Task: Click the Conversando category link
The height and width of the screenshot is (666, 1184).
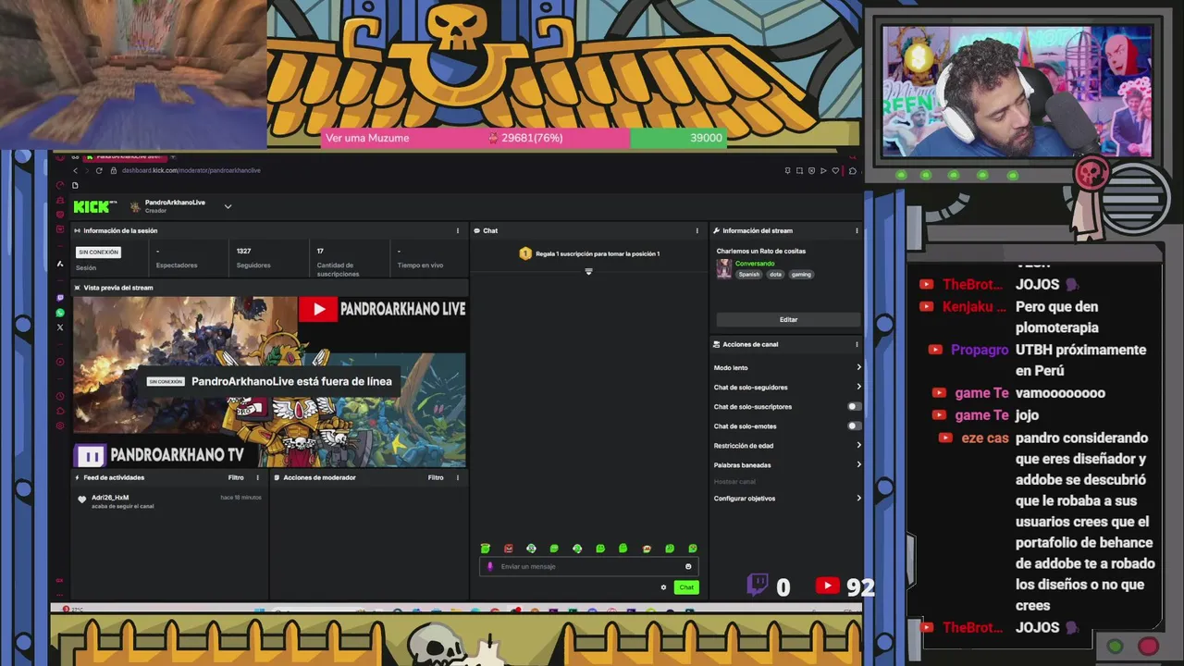Action: [755, 264]
